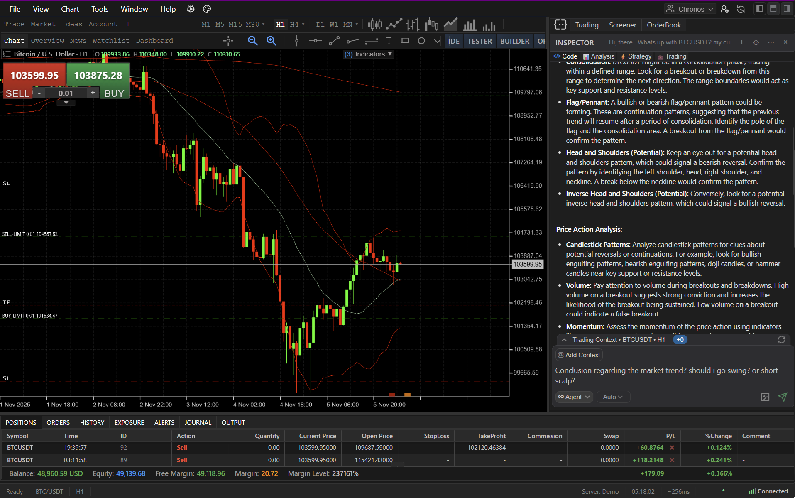795x498 pixels.
Task: Click the order quantity input field
Action: point(66,93)
